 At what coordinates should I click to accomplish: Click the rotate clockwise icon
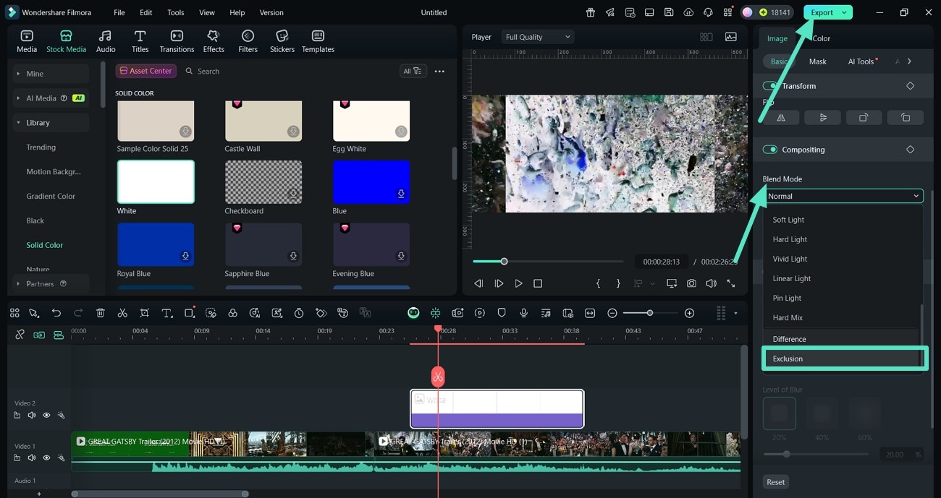tap(864, 117)
